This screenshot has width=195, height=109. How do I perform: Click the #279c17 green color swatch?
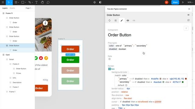(183, 82)
